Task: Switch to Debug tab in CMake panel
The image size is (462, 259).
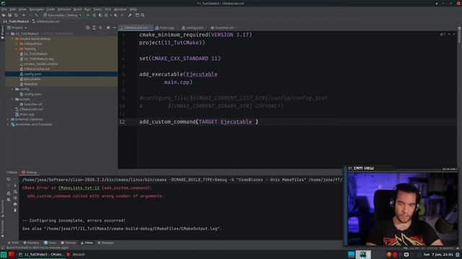Action: click(x=29, y=173)
